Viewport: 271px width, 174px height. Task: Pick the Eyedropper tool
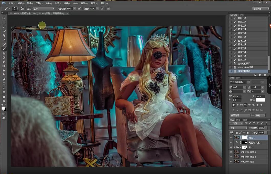coord(4,40)
